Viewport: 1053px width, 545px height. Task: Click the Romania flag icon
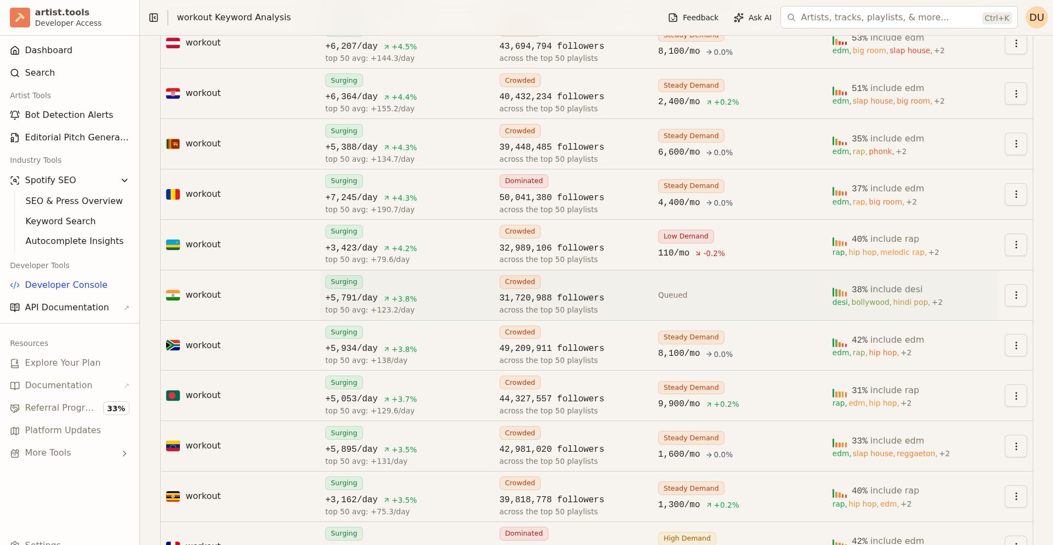(x=173, y=194)
